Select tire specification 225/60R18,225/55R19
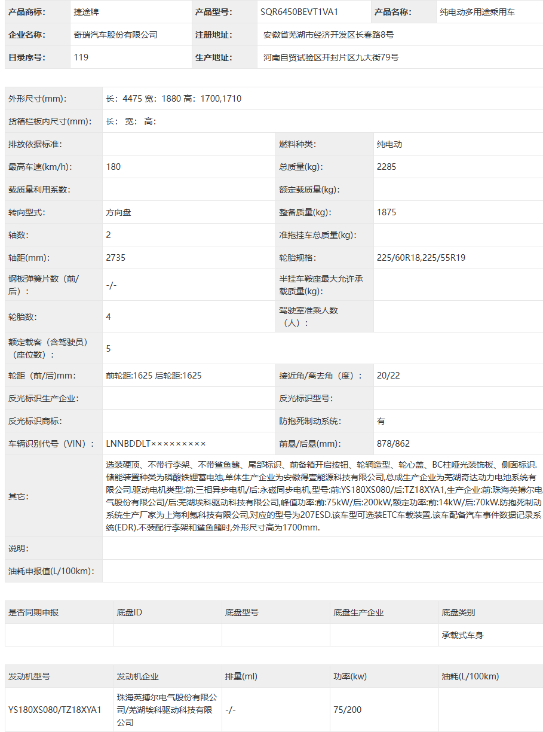Image resolution: width=543 pixels, height=732 pixels. click(x=421, y=258)
